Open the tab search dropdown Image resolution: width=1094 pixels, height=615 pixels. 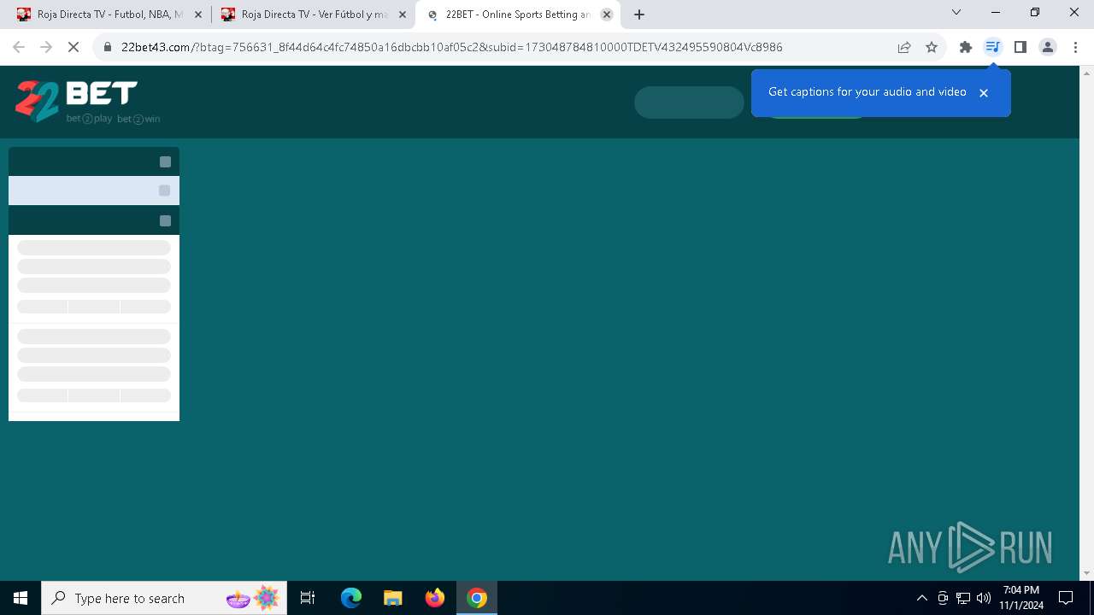(956, 12)
